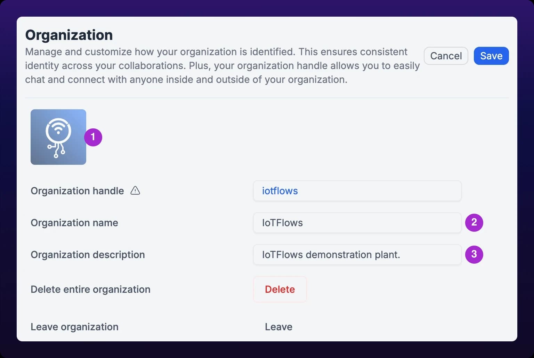Screen dimensions: 534x358
Task: Click the "Organization" heading text
Action: point(69,35)
